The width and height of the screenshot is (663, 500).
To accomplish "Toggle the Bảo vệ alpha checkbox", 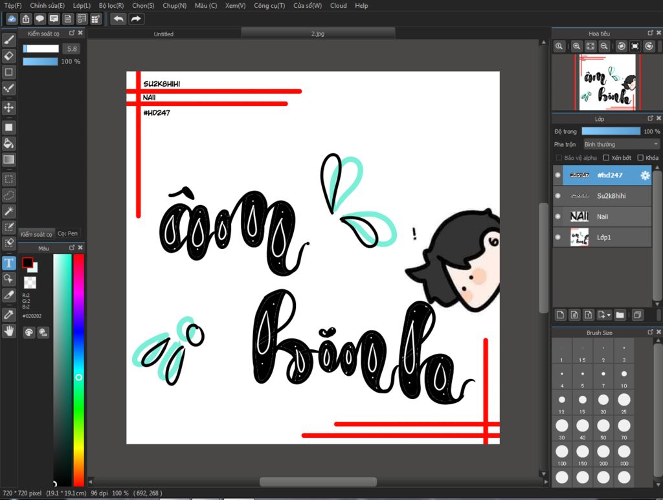I will point(559,158).
